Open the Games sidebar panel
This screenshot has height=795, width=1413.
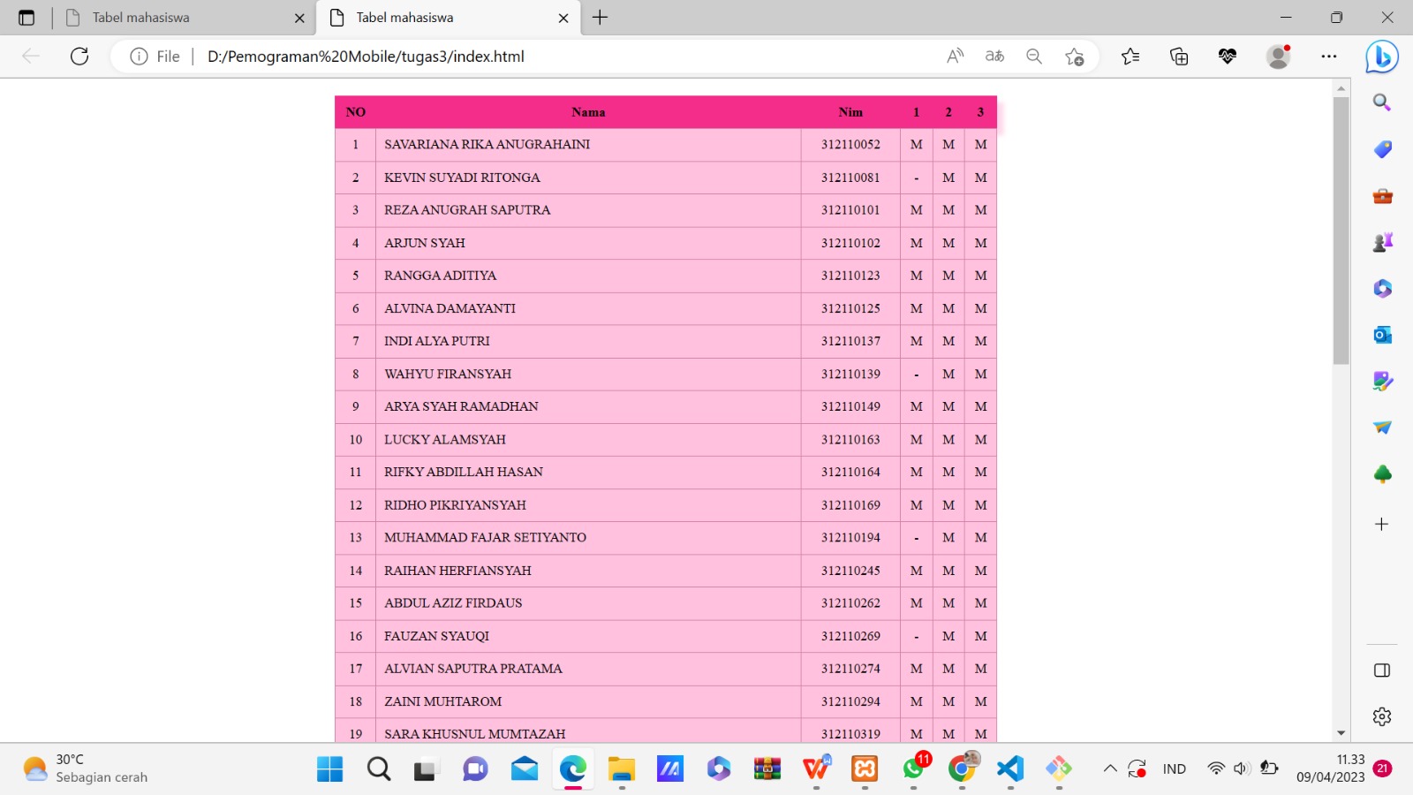[x=1382, y=240]
